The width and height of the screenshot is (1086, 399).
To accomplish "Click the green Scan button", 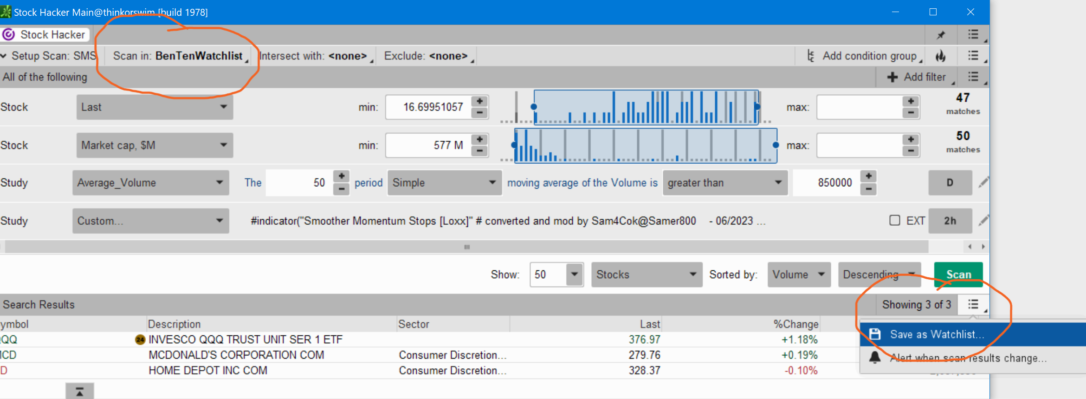I will pos(958,275).
